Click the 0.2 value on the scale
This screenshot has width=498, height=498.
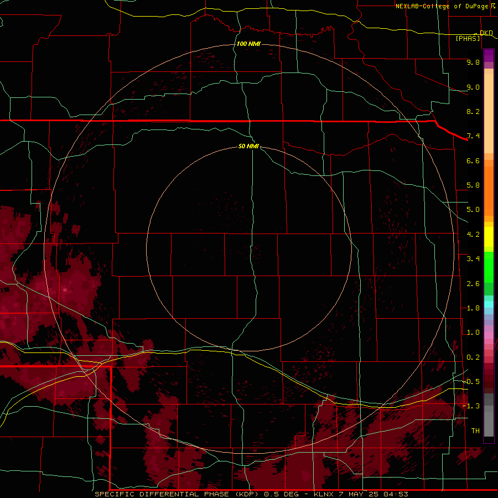[473, 357]
